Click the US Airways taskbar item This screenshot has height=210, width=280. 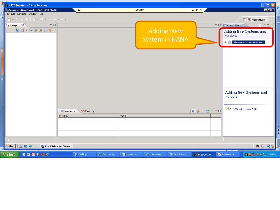pos(156,154)
